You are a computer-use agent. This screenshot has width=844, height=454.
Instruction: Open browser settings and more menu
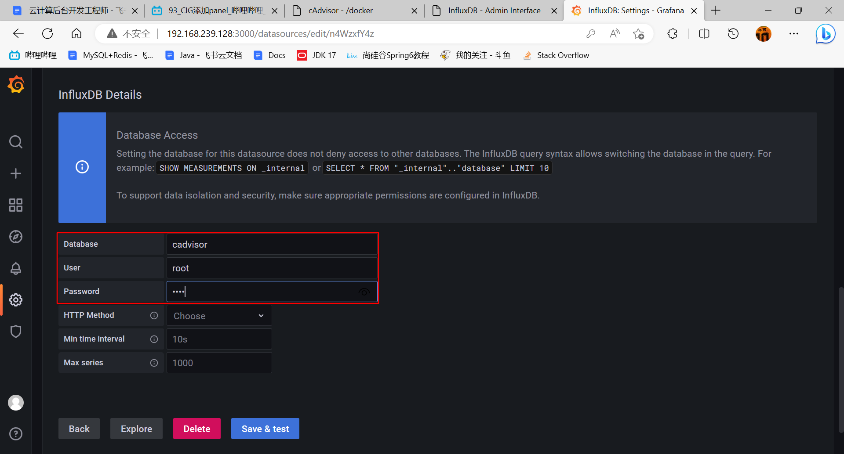(794, 33)
